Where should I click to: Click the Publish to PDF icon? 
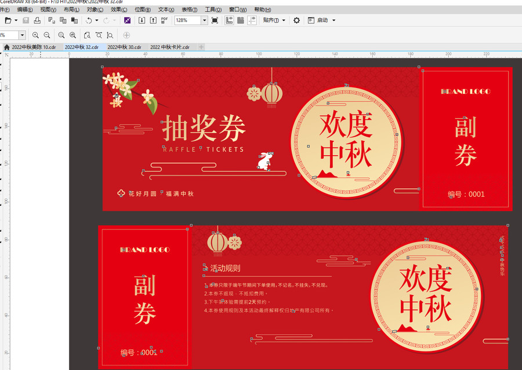click(164, 20)
